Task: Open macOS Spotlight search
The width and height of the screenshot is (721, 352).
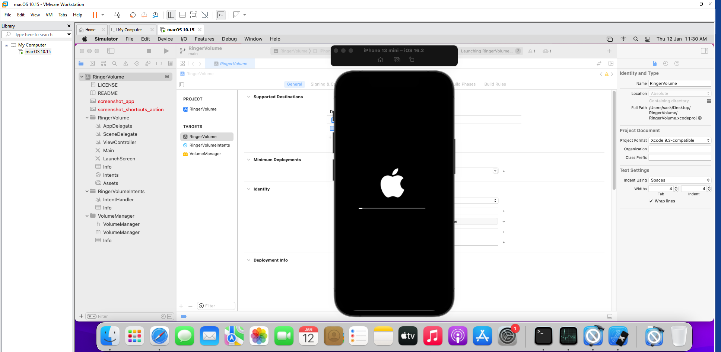Action: click(636, 39)
